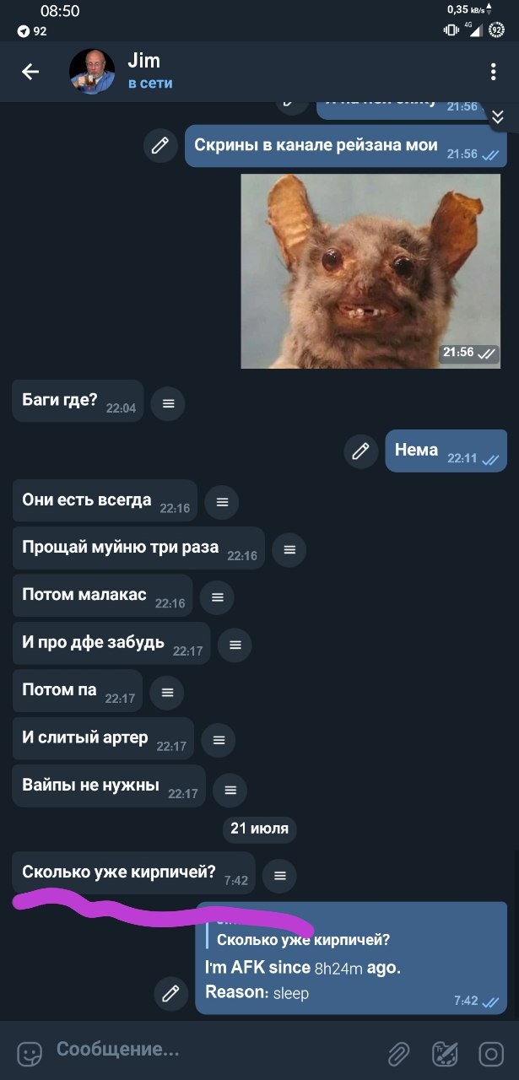Open message menu beside 'Вайпы не нужны'
This screenshot has width=519, height=1080.
pyautogui.click(x=230, y=790)
